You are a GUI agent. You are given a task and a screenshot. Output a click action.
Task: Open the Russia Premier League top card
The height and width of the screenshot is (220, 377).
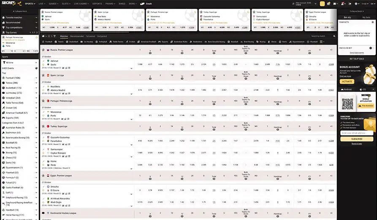click(x=66, y=20)
